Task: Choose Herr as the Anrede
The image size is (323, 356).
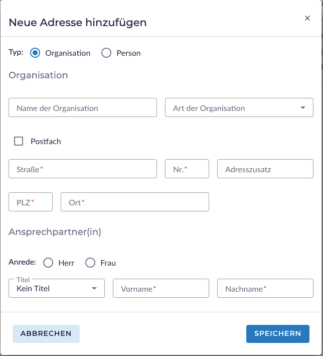Action: 48,263
